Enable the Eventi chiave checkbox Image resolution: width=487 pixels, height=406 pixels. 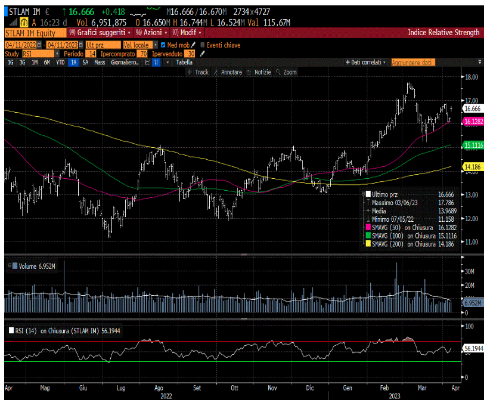(203, 45)
